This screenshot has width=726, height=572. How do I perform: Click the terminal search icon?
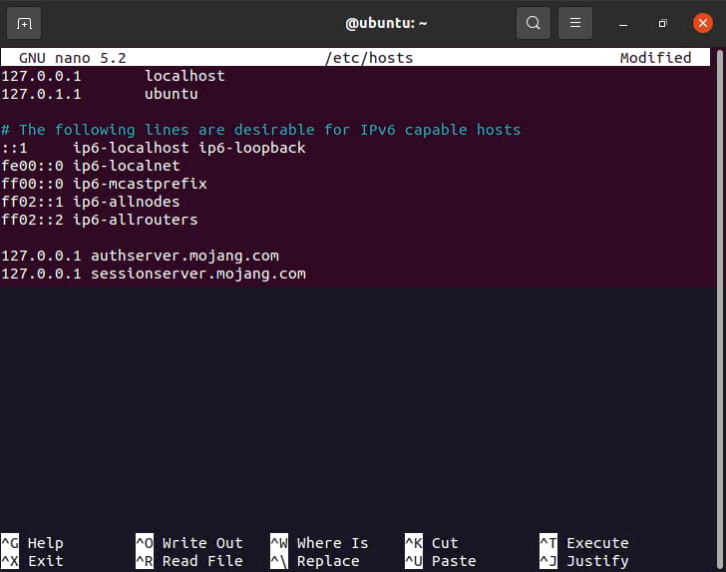click(x=534, y=22)
